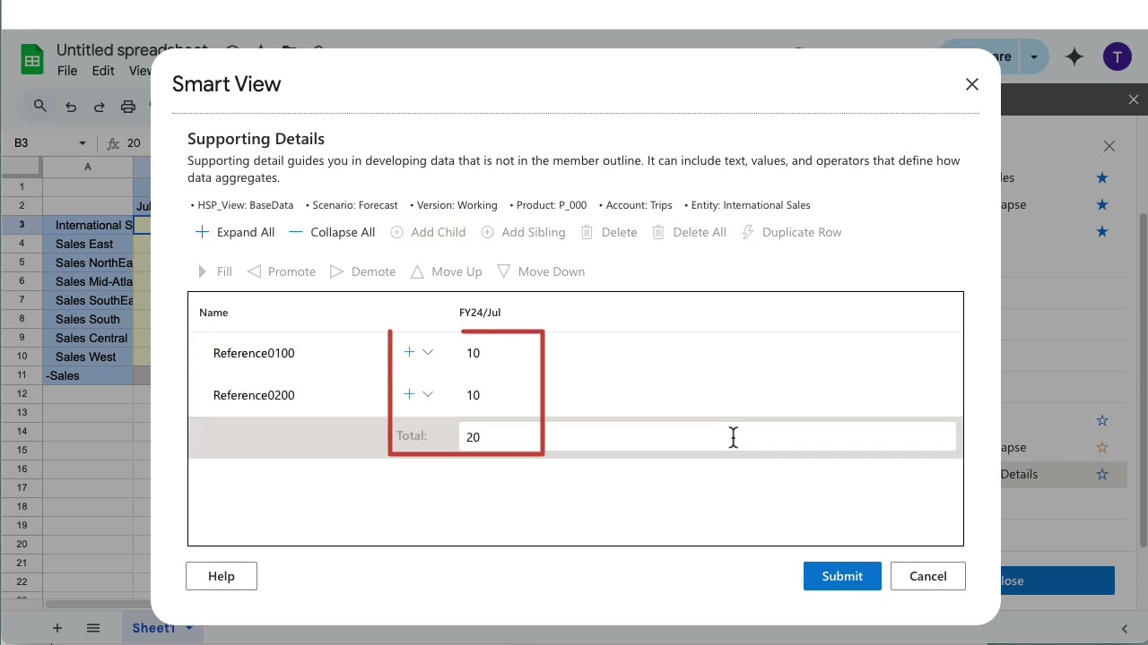Click row header 15 in the sheet
This screenshot has height=645, width=1148.
[x=22, y=450]
